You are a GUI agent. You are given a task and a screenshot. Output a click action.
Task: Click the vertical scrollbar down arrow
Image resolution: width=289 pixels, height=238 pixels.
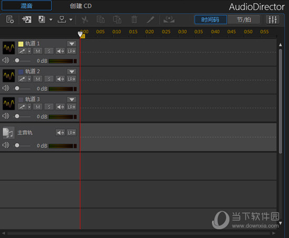(x=281, y=223)
